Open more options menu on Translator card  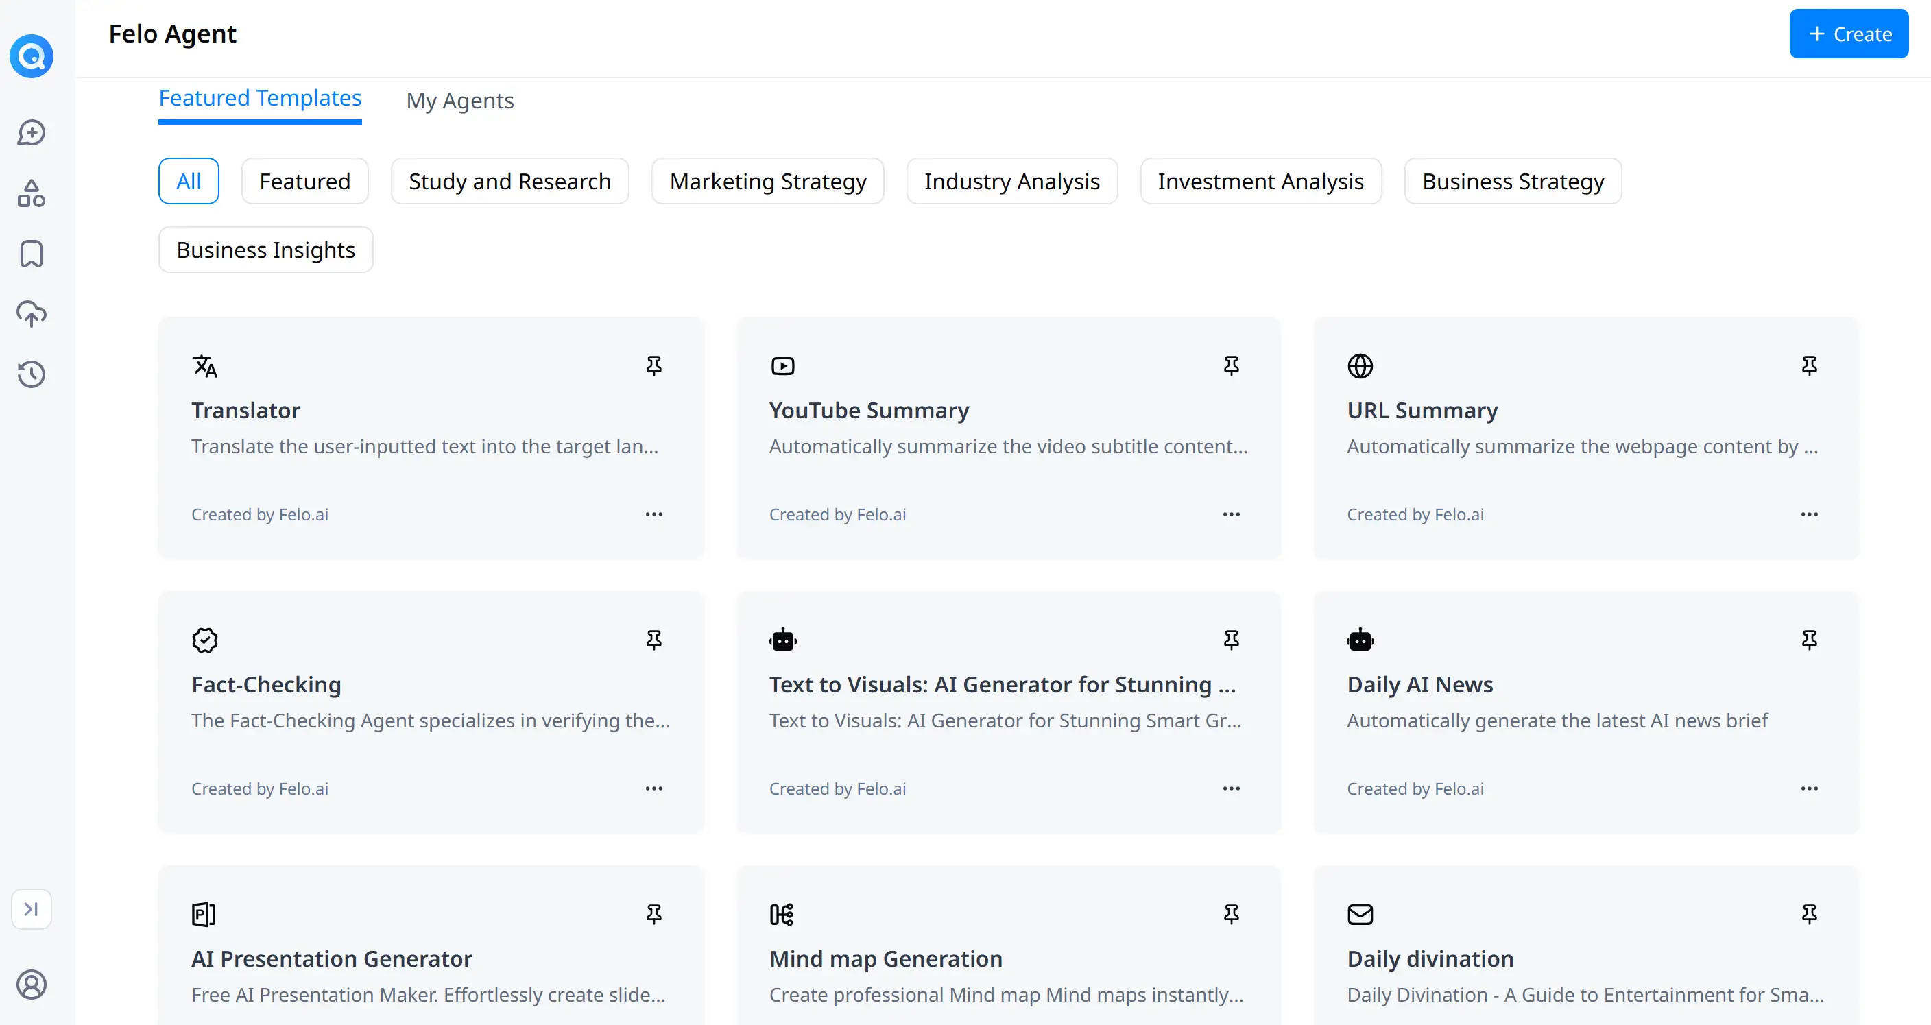click(654, 514)
